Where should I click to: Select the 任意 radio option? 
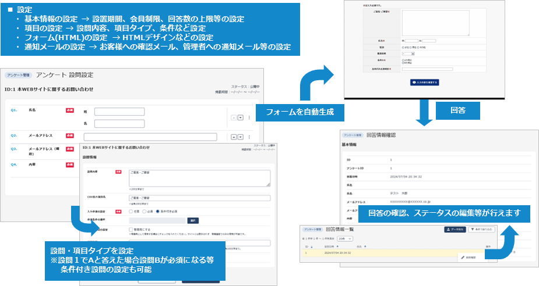(131, 210)
